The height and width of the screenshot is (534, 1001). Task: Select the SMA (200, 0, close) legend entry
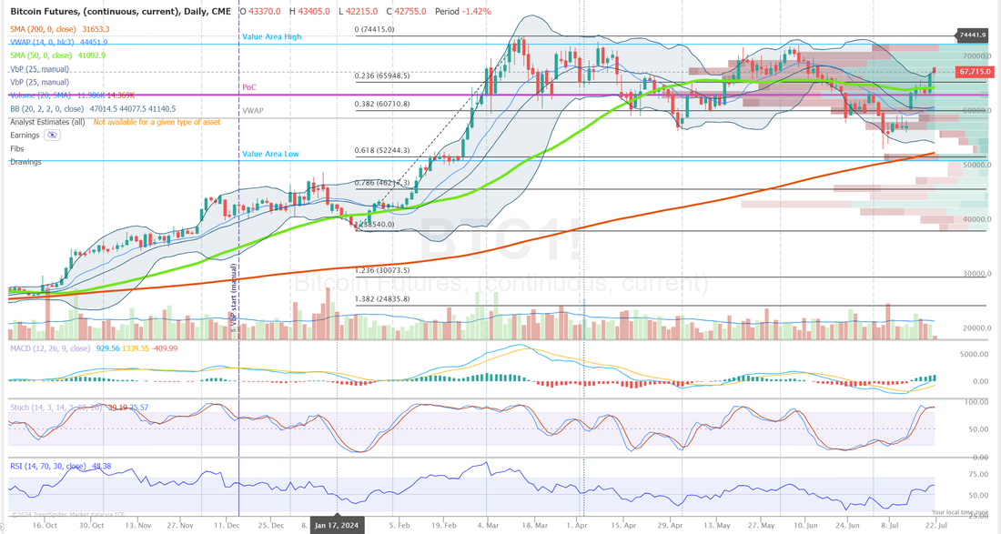[x=60, y=29]
